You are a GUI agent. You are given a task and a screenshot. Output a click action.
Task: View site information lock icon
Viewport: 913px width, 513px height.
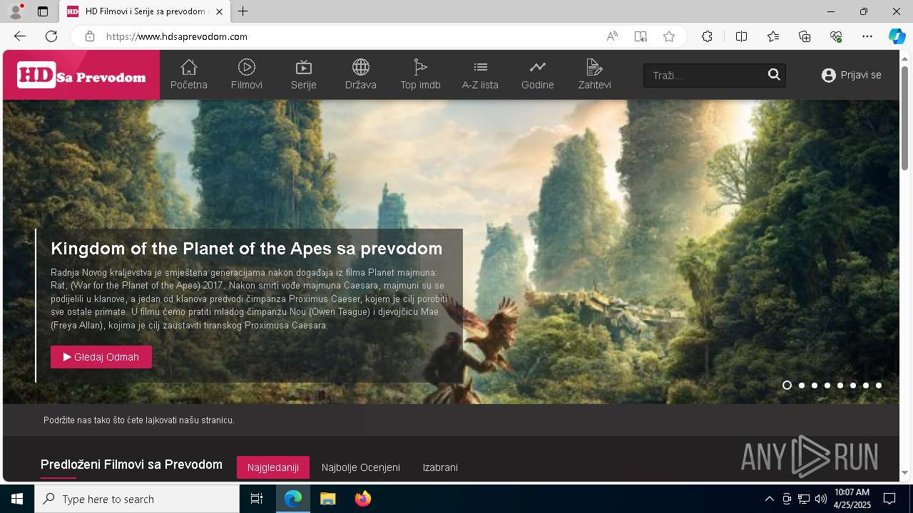tap(90, 36)
